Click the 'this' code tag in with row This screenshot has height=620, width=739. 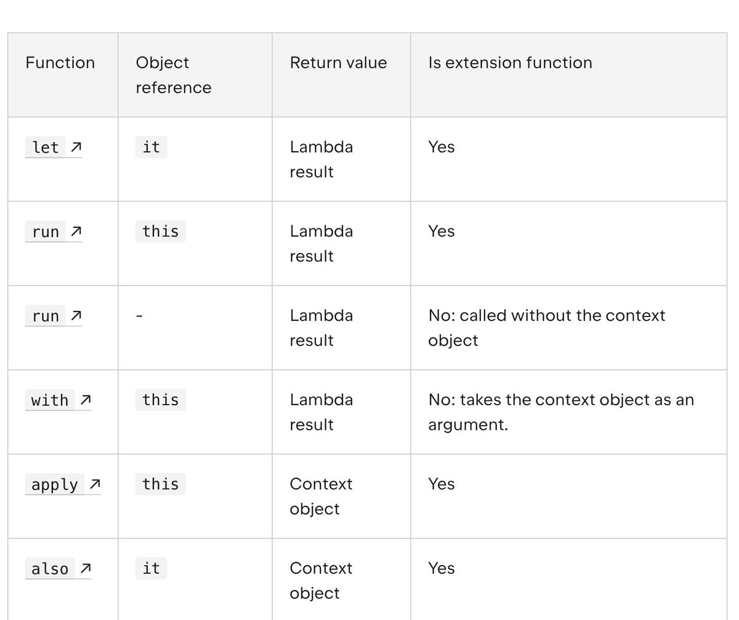[160, 400]
